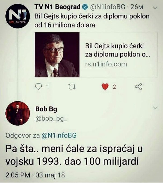Open the Bill Gates article thumbnail
163x183 pixels.
57,55
